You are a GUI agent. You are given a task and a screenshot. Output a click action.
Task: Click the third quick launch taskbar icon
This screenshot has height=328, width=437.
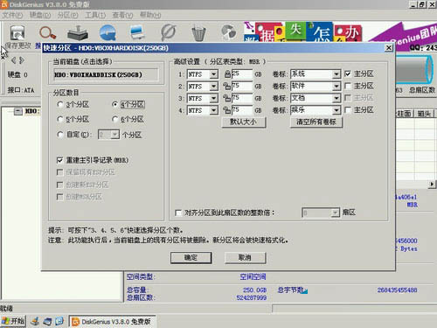pyautogui.click(x=59, y=321)
